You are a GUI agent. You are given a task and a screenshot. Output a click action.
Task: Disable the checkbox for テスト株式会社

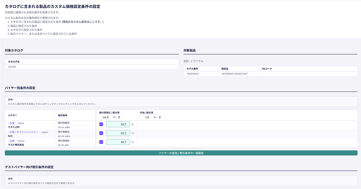click(x=101, y=142)
